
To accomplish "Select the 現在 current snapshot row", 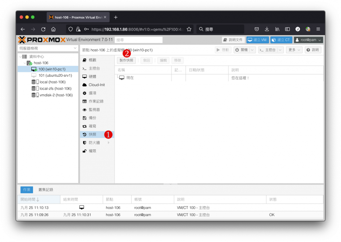I will point(219,78).
